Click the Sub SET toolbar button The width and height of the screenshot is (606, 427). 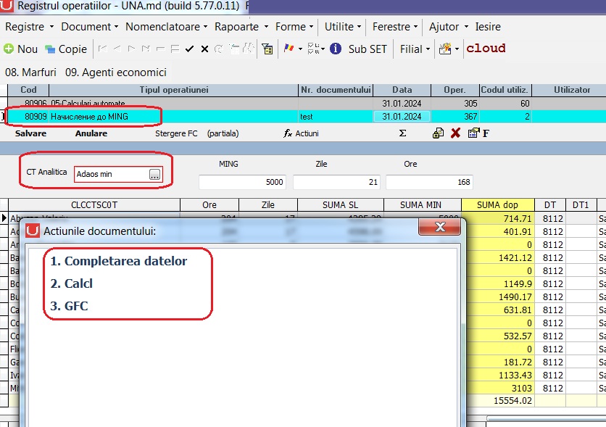[368, 49]
